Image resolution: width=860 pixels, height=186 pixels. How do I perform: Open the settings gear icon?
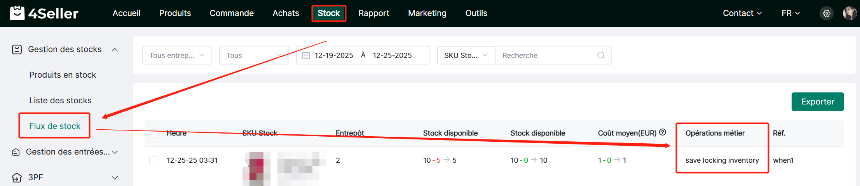tap(827, 13)
